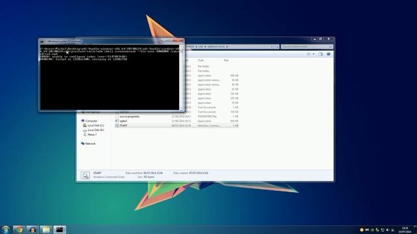Click the Size 252 bytes details entry
Viewport: 417px width, 234px height.
tap(145, 177)
